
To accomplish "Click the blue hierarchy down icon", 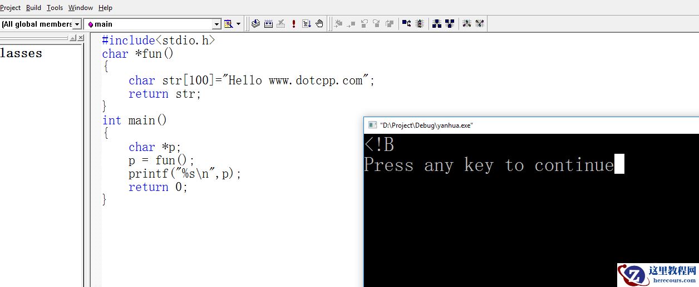I will point(450,24).
